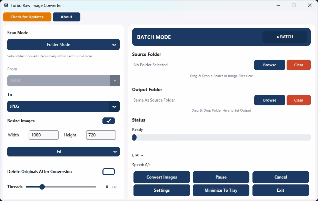Click the 'Ready' status text
Image resolution: width=318 pixels, height=201 pixels.
click(138, 130)
